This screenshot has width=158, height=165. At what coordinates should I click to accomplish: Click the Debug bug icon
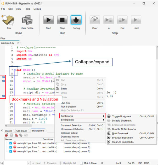[76, 20]
